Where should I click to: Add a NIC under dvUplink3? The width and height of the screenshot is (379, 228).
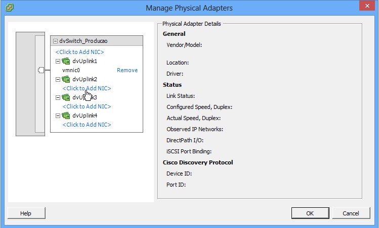(87, 106)
